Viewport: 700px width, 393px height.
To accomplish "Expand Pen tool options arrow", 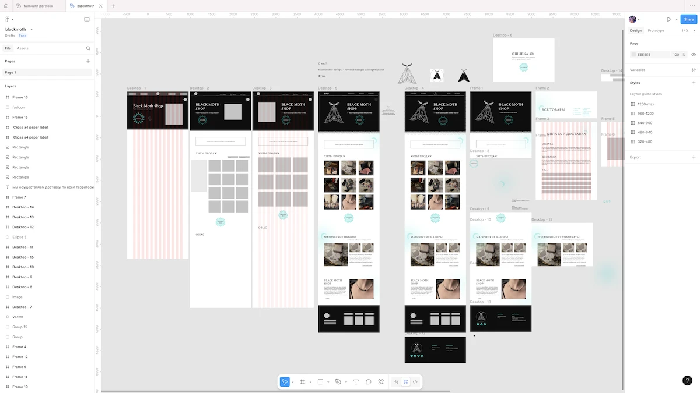I will pos(345,382).
